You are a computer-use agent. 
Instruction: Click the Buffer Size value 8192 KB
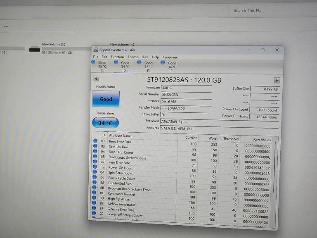265,89
